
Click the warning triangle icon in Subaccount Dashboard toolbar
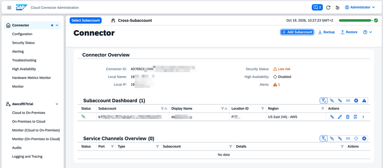pos(364,100)
